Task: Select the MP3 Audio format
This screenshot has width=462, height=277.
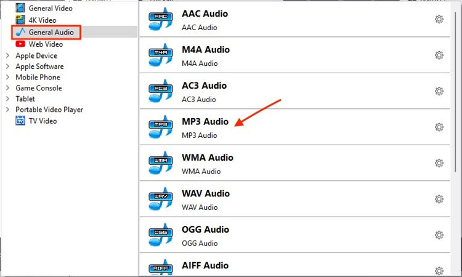Action: pyautogui.click(x=205, y=127)
